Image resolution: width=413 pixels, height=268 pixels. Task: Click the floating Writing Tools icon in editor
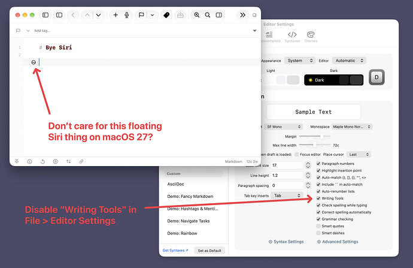point(34,62)
